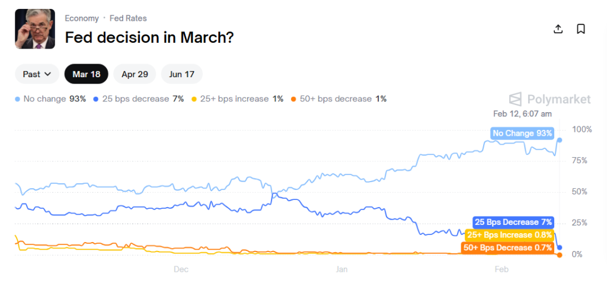The width and height of the screenshot is (607, 286).
Task: Open the Fed Rates category link
Action: tap(128, 18)
